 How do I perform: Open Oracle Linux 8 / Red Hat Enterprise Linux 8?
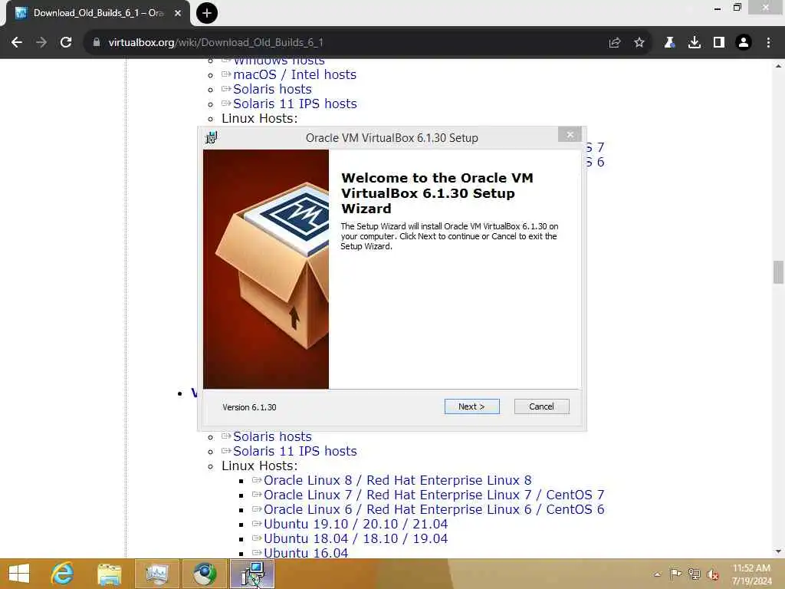(x=398, y=480)
